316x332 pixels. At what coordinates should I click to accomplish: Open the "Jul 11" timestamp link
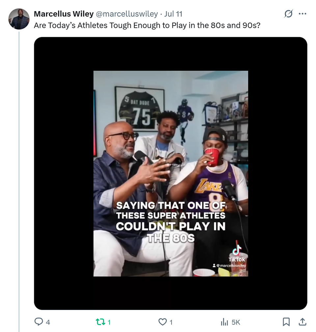pos(173,14)
